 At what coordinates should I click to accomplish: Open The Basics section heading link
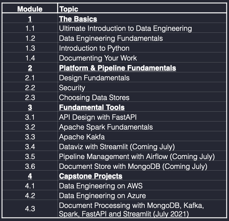tap(78, 19)
